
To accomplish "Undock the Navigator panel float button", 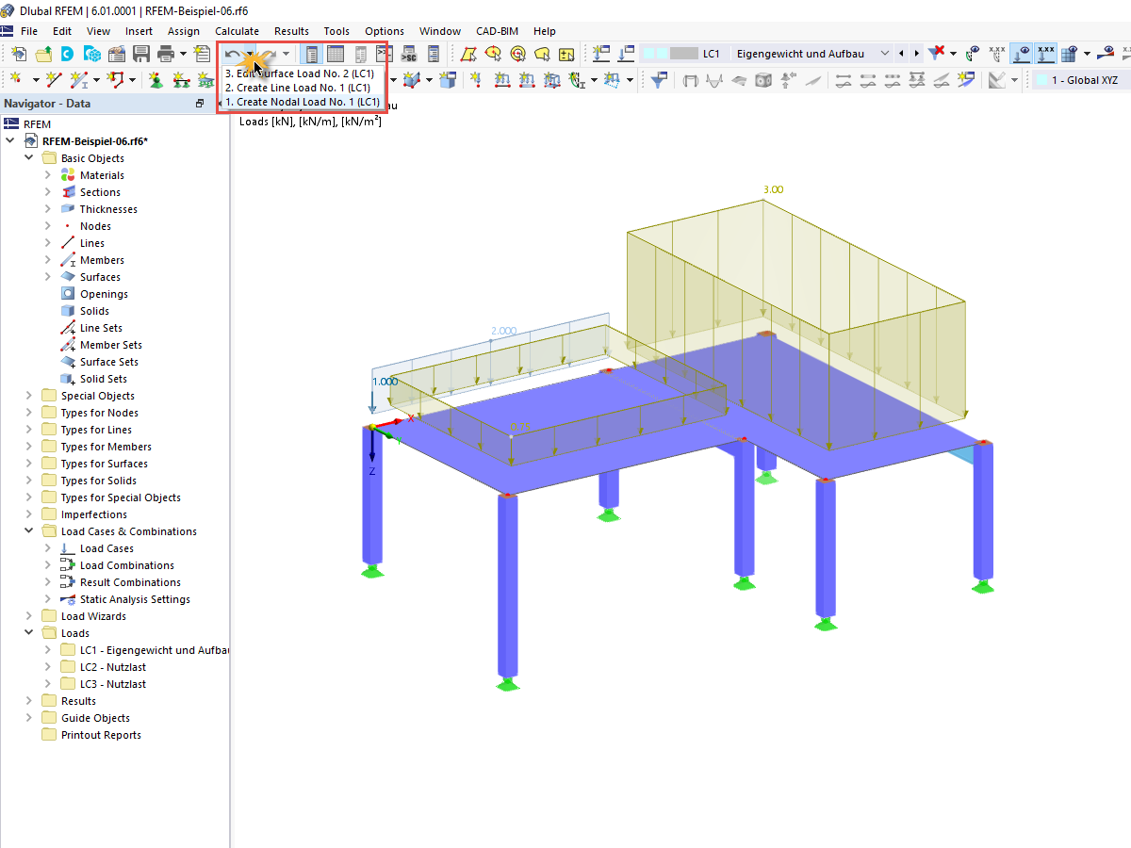I will tap(199, 104).
